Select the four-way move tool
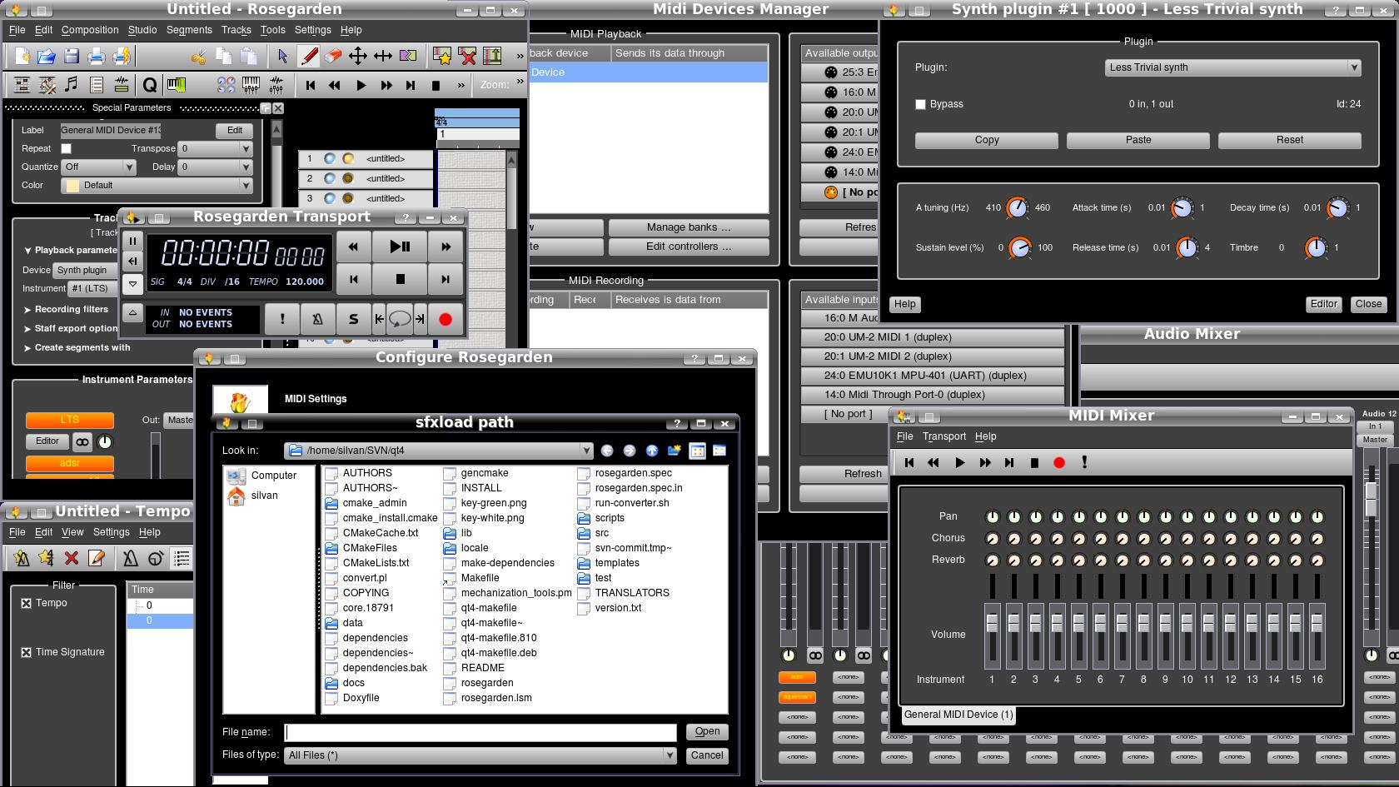 click(358, 56)
